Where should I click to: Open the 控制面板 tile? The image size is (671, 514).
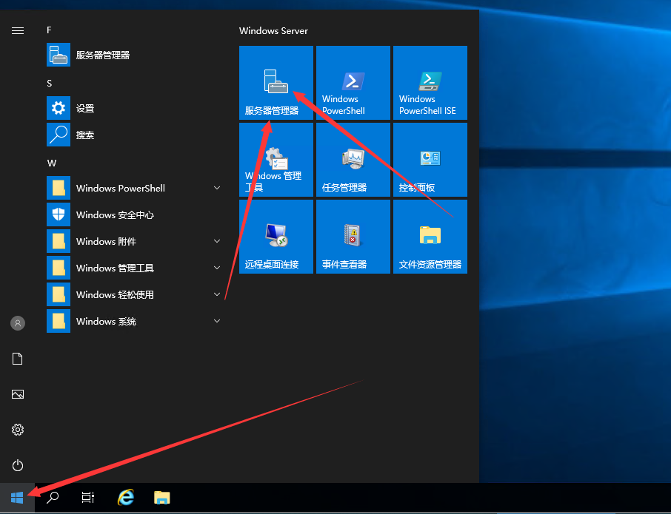click(430, 159)
